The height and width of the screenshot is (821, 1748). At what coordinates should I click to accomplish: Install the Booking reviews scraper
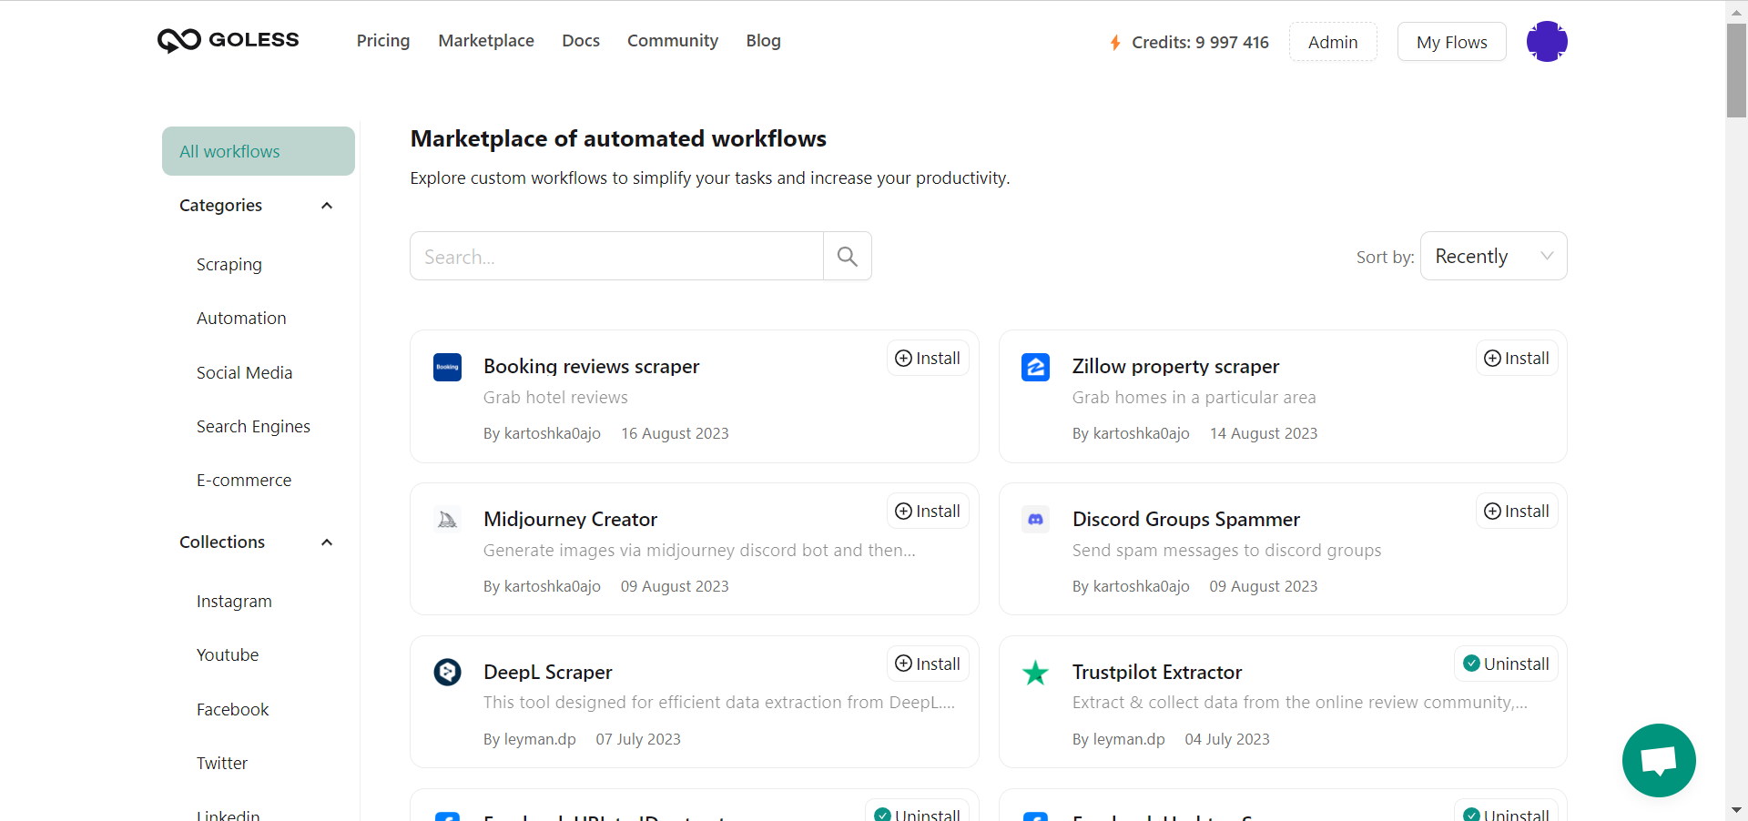pyautogui.click(x=928, y=358)
